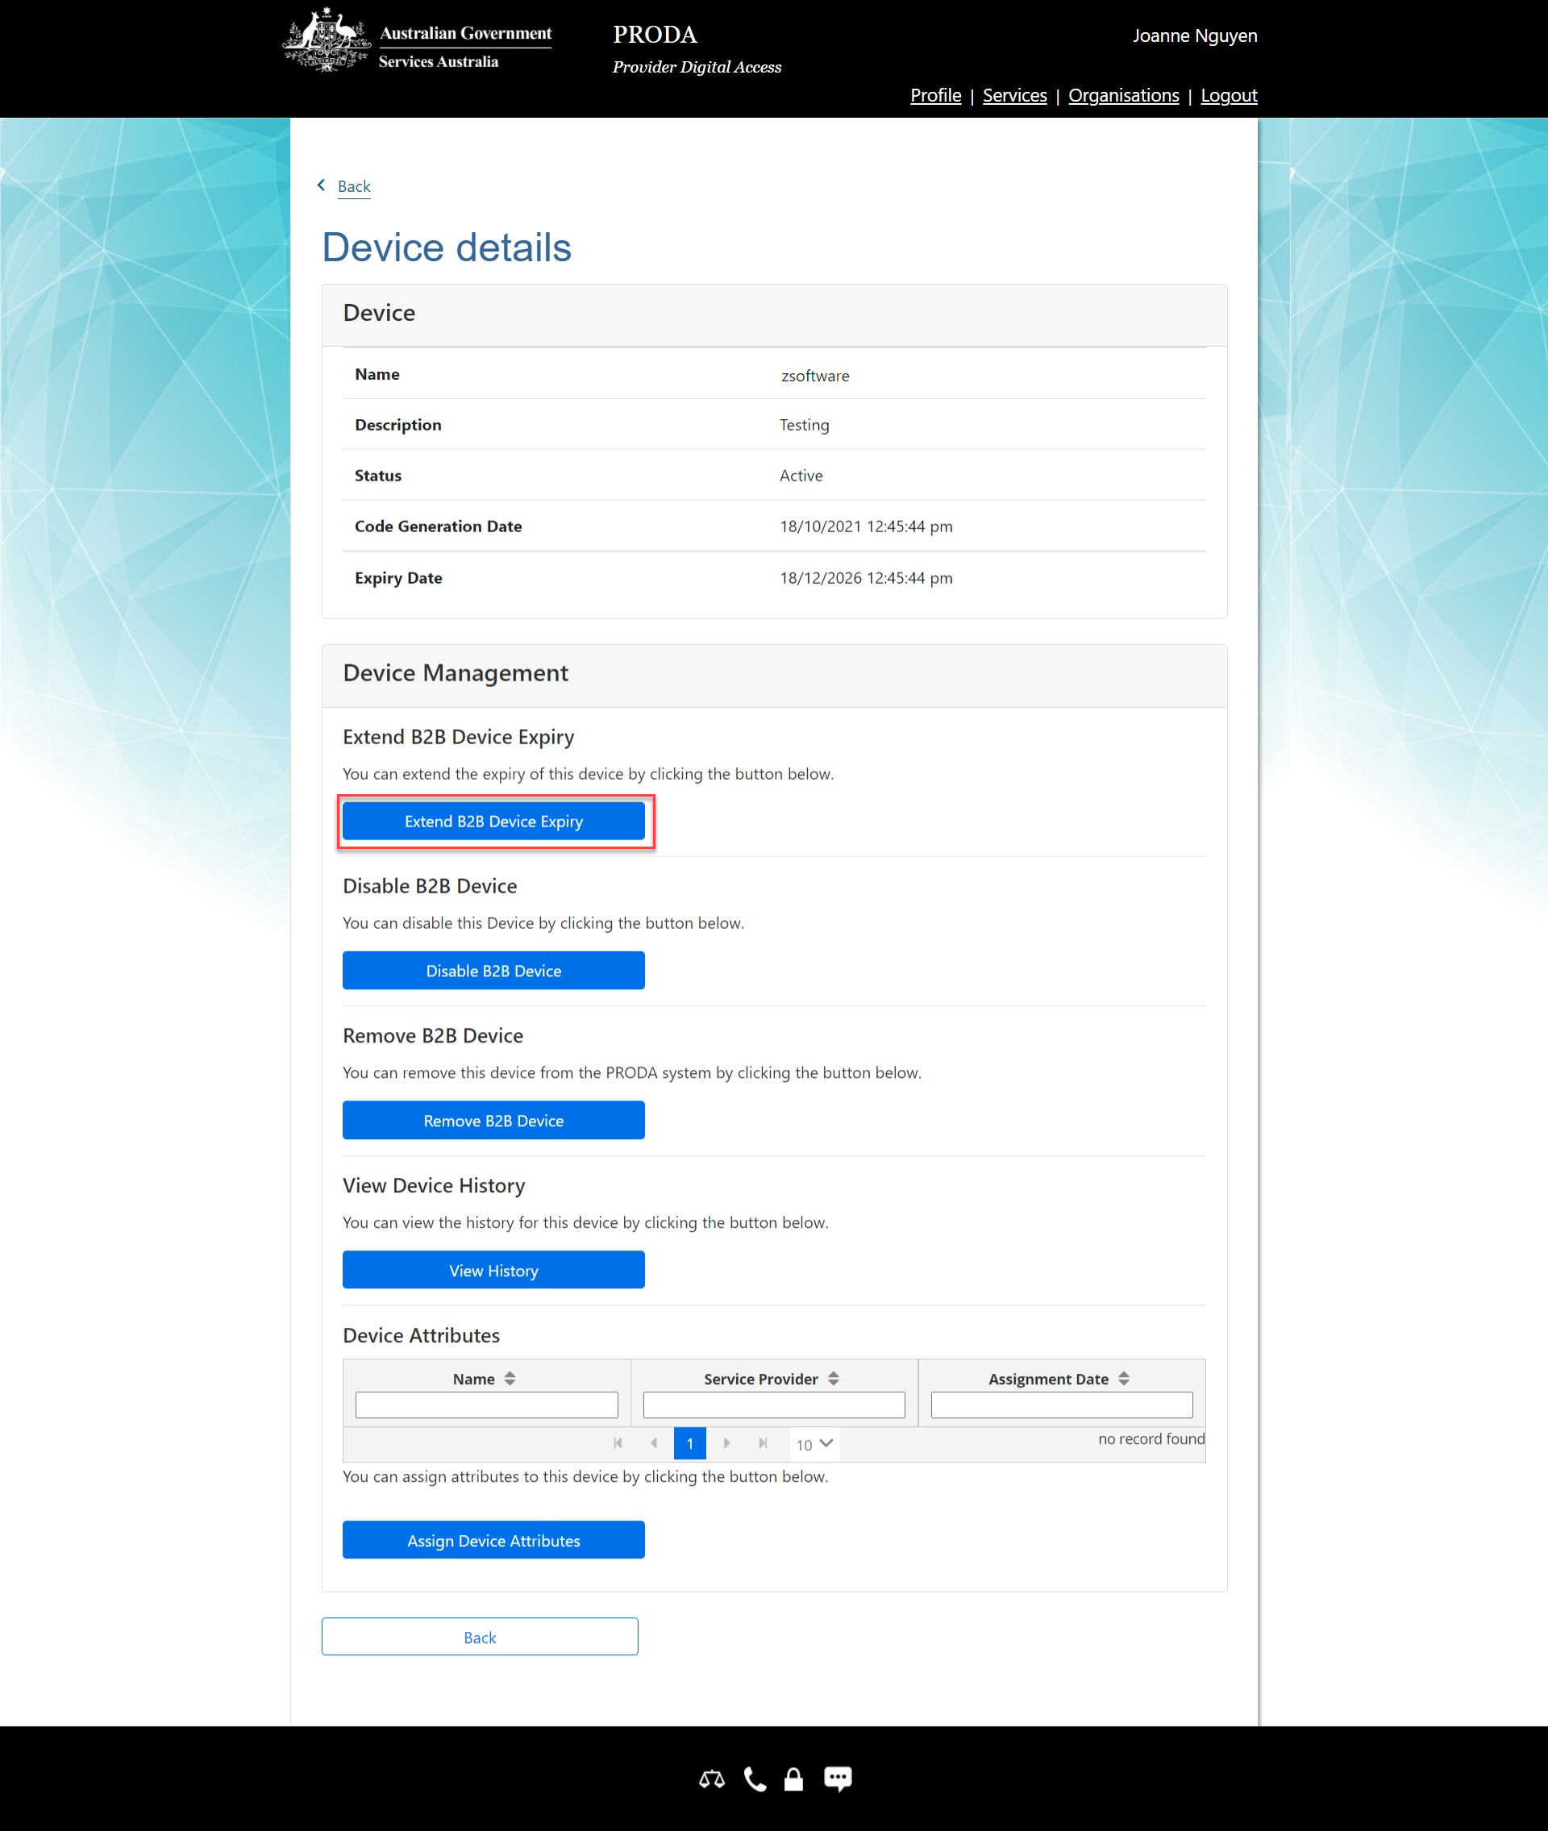Click the View History button
Screen dimensions: 1548x1831
coord(493,1271)
